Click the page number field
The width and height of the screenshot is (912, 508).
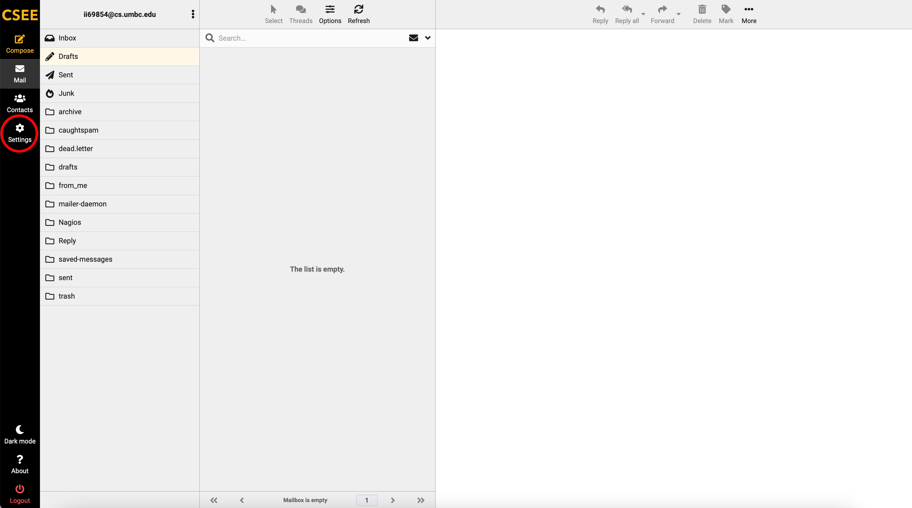click(x=366, y=500)
